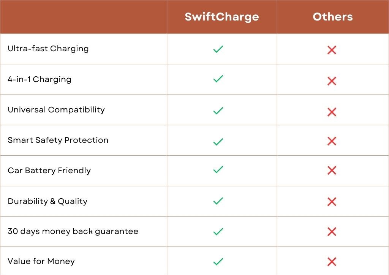The height and width of the screenshot is (275, 389).
Task: Click the checkmark for Universal Compatibility
Action: coord(218,111)
